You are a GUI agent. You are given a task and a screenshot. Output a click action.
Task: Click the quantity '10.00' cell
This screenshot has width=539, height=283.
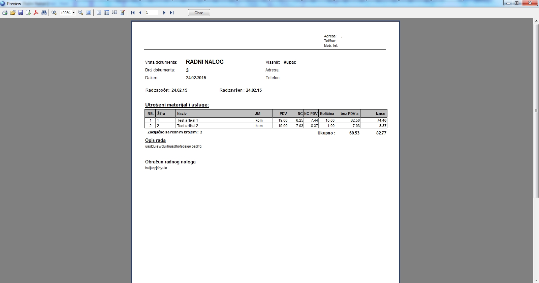coord(327,120)
